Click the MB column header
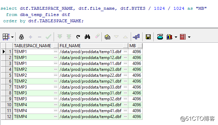Viewport: 218px width, 125px height. click(x=135, y=46)
